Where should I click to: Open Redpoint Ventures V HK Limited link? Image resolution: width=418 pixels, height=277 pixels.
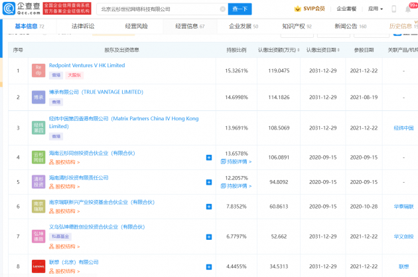87,65
